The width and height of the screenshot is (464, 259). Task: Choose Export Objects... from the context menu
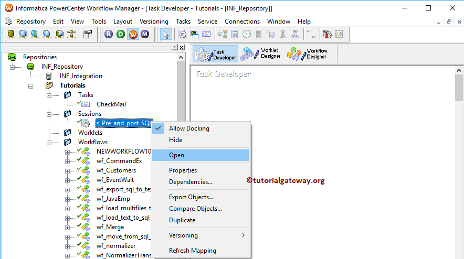click(x=201, y=197)
